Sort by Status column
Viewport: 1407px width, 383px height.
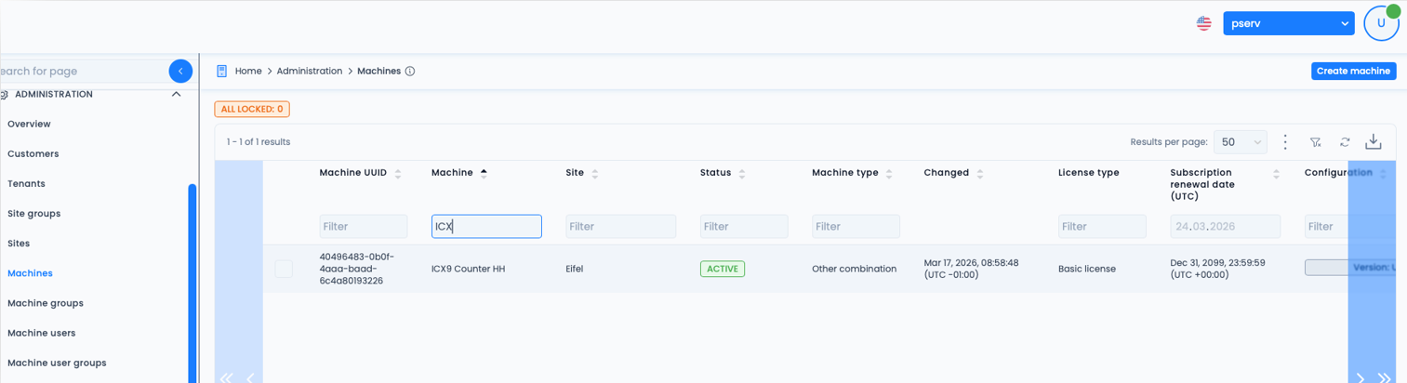(x=742, y=174)
